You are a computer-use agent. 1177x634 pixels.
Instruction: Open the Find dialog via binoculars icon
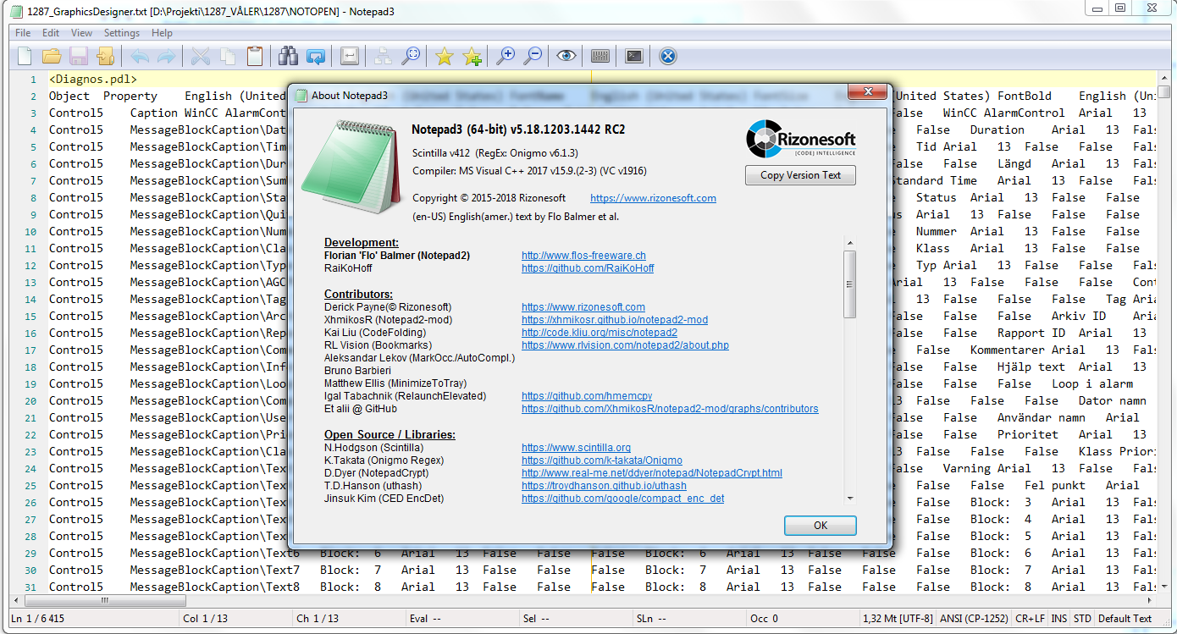288,56
